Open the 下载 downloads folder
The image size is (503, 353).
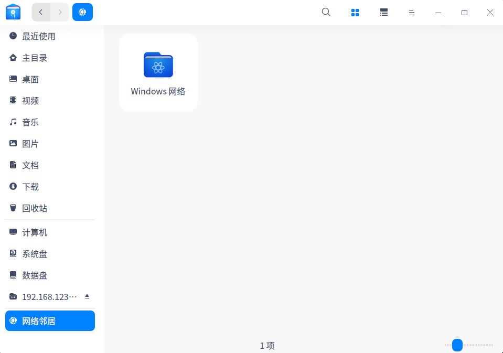coord(30,187)
